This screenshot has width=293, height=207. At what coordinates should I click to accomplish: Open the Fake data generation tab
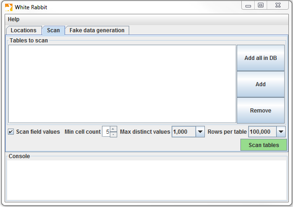point(97,30)
